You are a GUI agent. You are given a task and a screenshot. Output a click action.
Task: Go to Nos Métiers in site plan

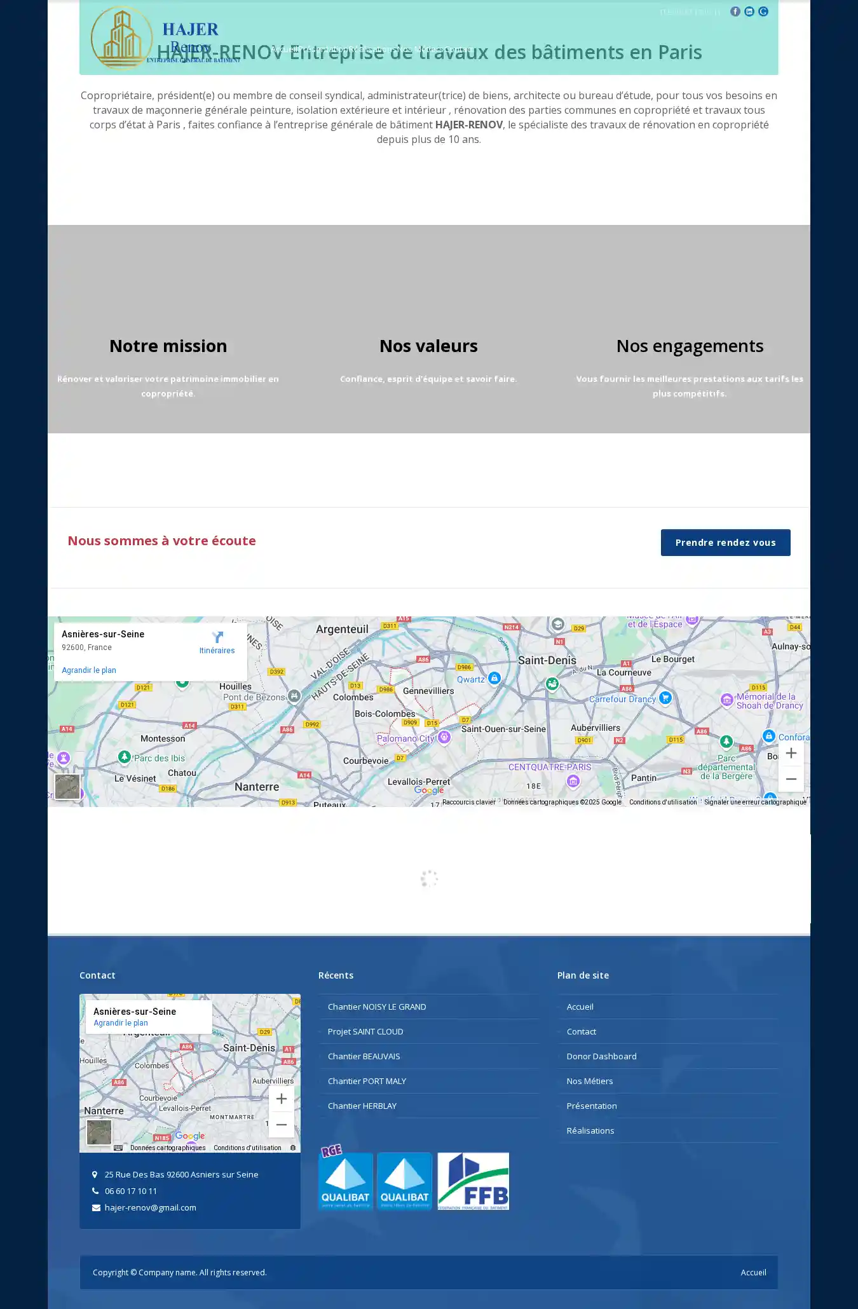[590, 1081]
